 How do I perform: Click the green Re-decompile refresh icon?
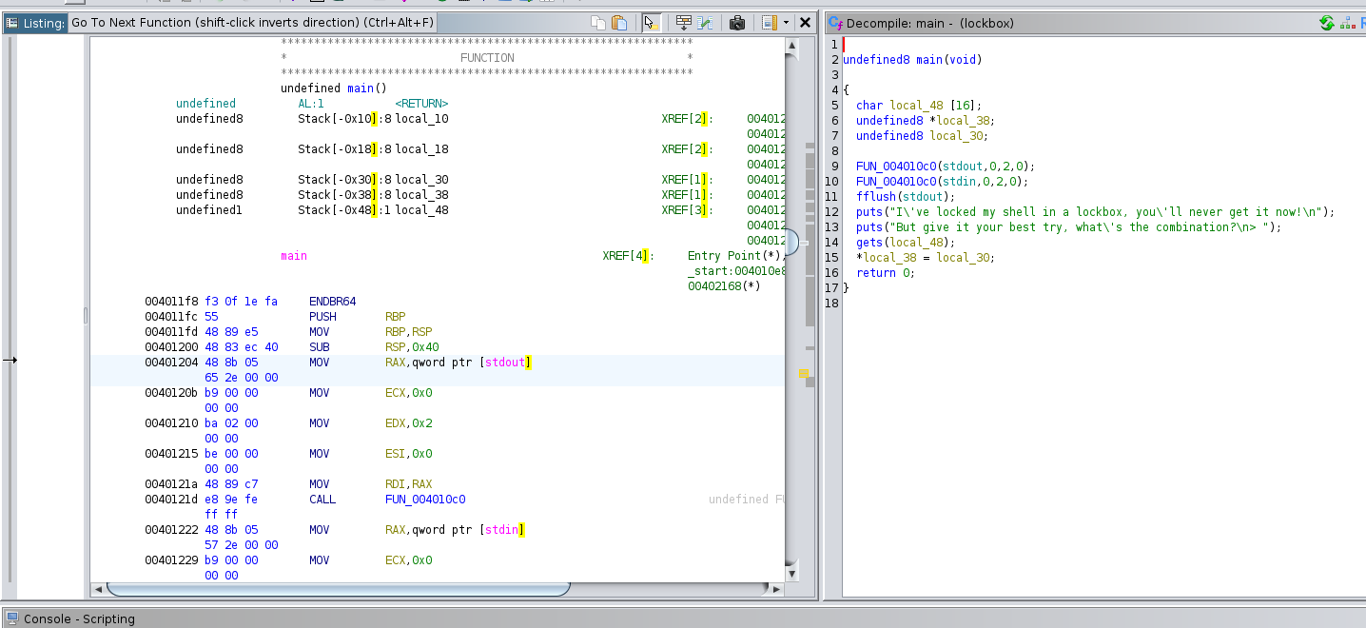pyautogui.click(x=1327, y=23)
